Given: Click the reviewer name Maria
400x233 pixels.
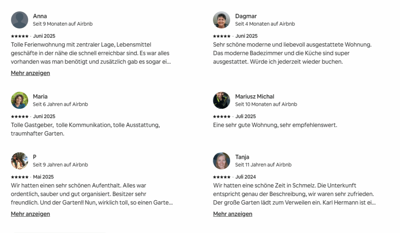Looking at the screenshot, I should click(x=40, y=96).
